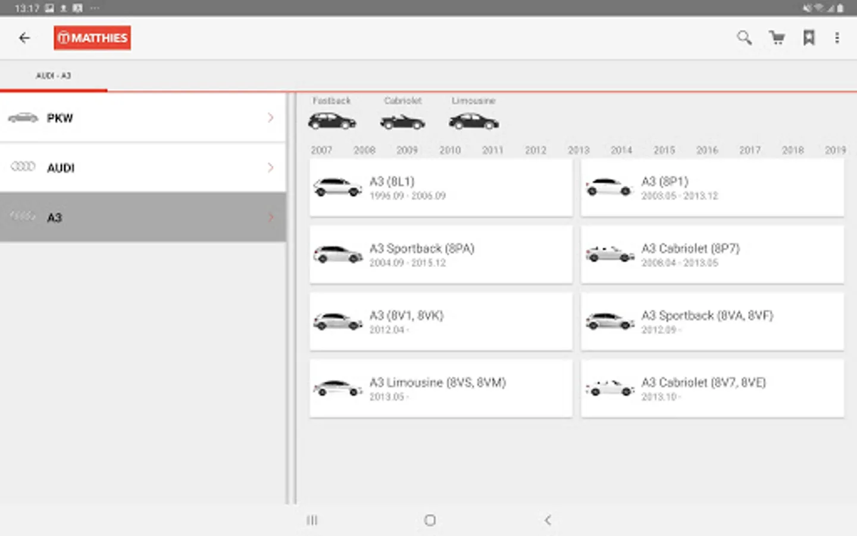Screen dimensions: 857x536
Task: Expand the AUDI row chevron
Action: tap(271, 167)
